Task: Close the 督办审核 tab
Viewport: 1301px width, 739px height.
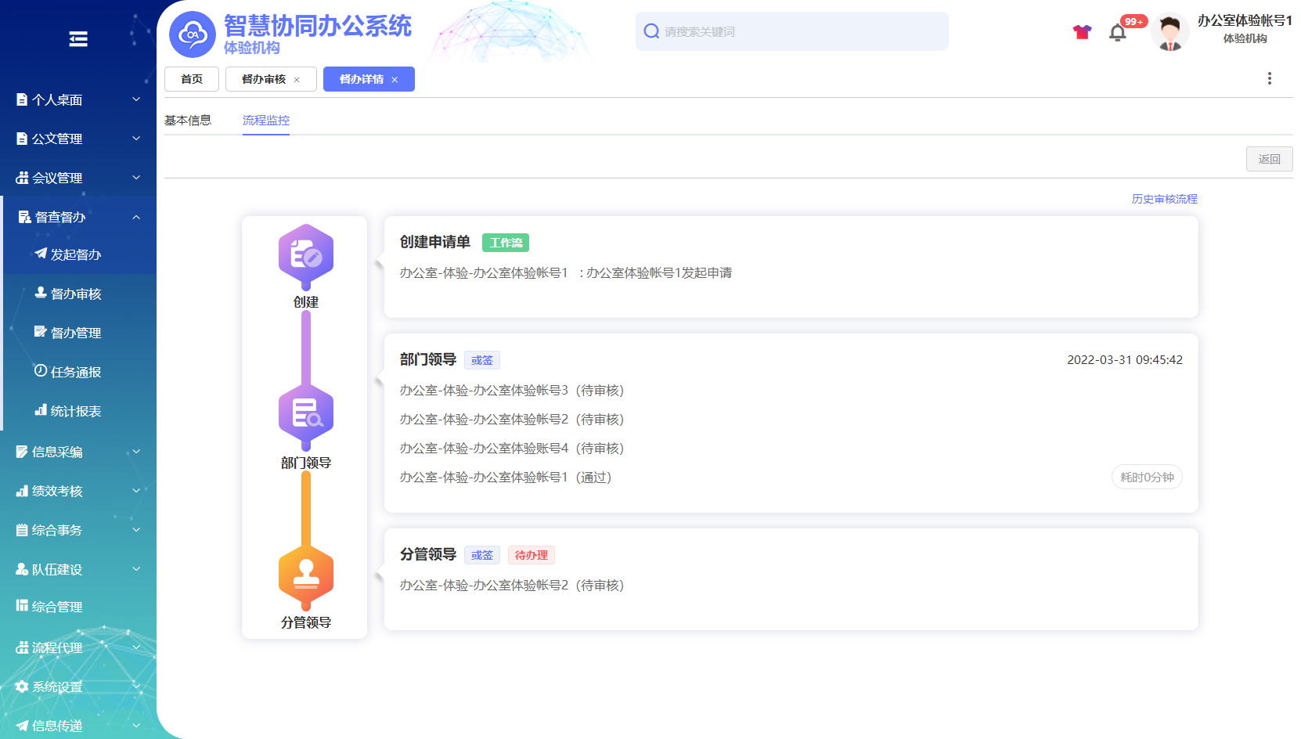Action: [x=297, y=80]
